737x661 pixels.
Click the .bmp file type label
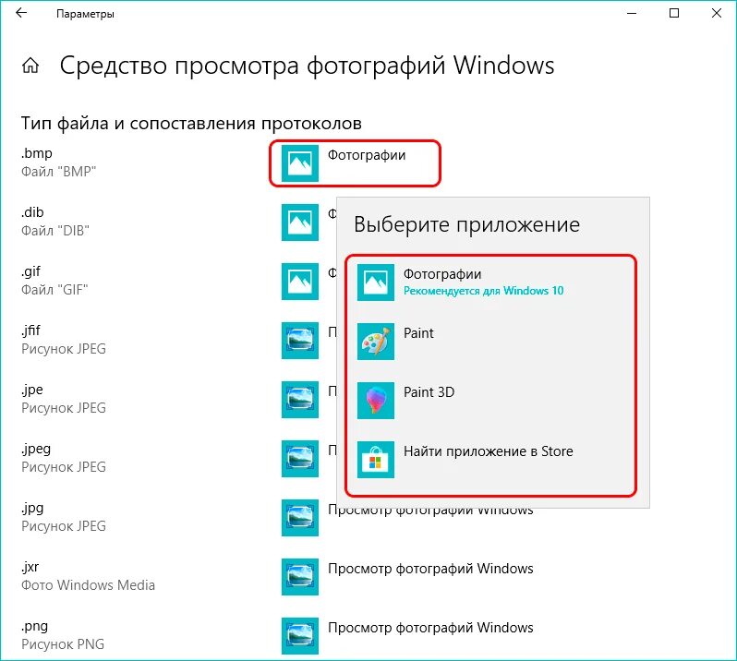pos(37,153)
